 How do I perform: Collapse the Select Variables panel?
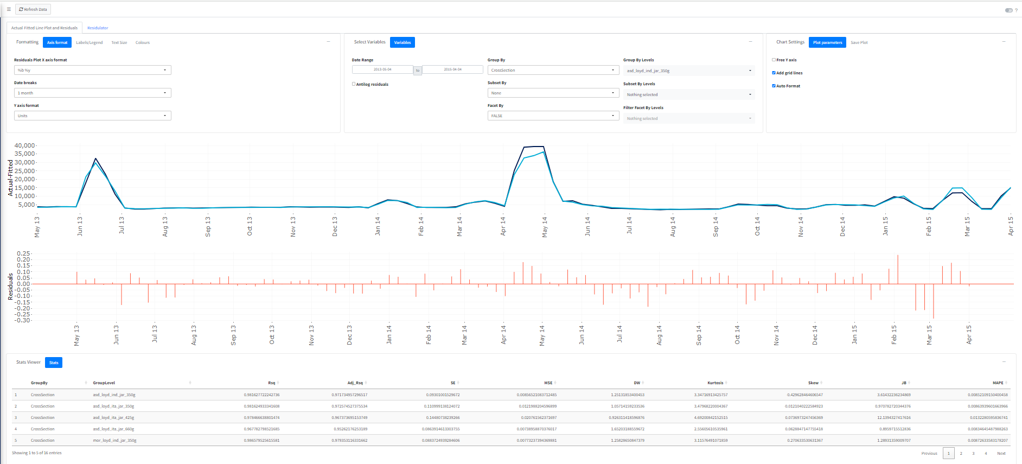pyautogui.click(x=750, y=42)
